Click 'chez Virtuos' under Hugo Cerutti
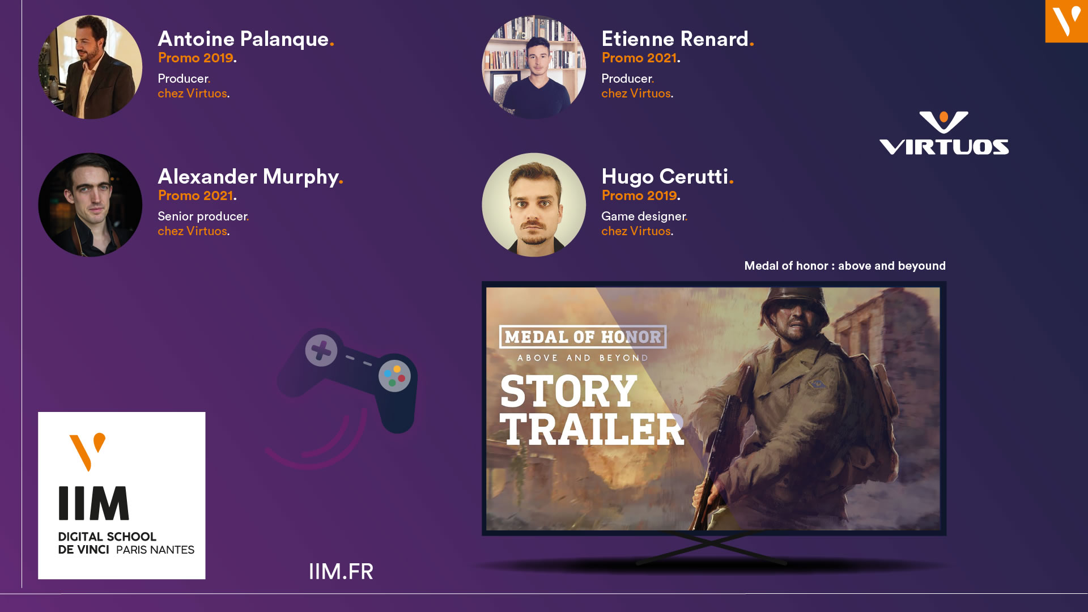 coord(636,231)
